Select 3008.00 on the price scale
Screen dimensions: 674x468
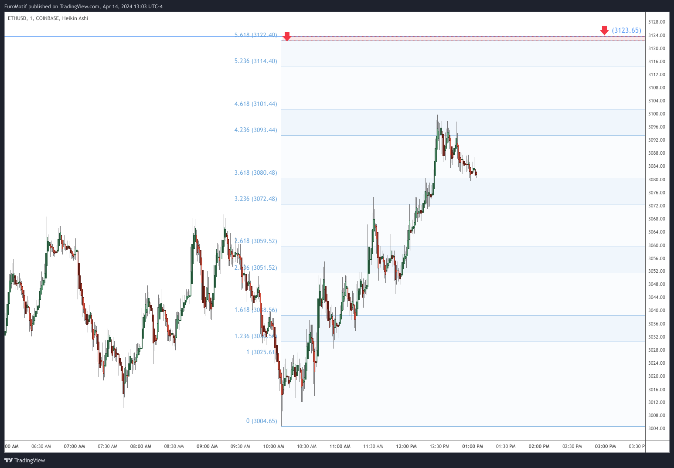[657, 415]
